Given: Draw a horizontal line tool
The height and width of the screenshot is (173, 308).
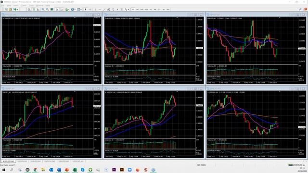Looking at the screenshot, I should coord(100,9).
